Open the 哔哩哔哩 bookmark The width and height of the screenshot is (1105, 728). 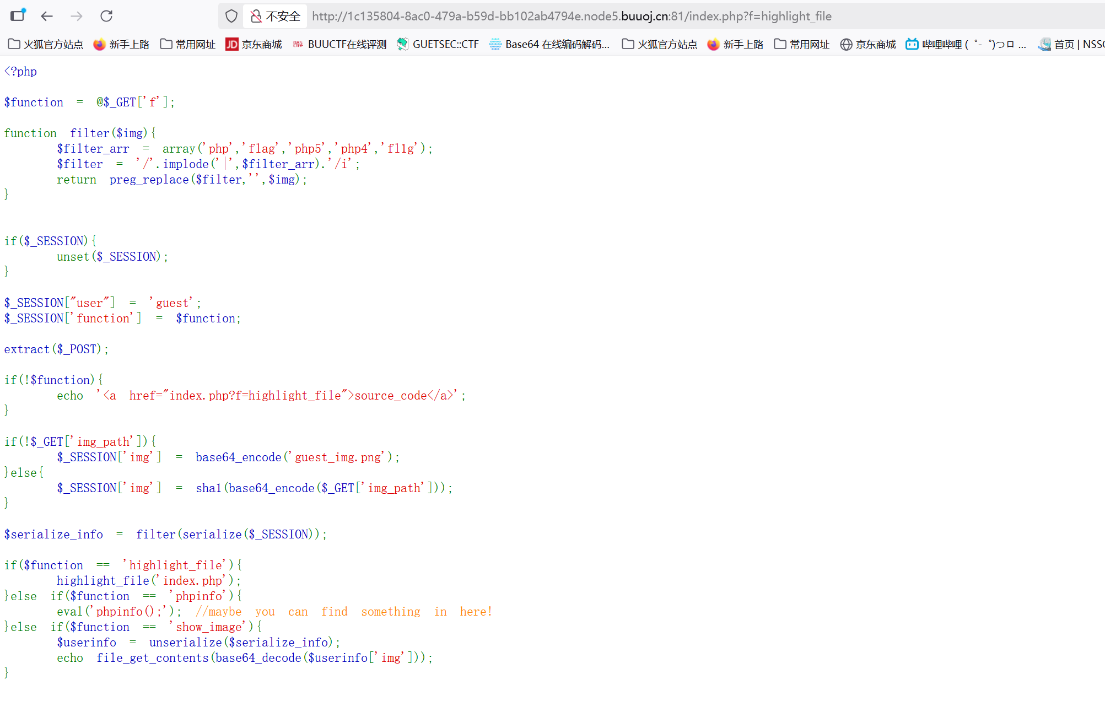[966, 44]
